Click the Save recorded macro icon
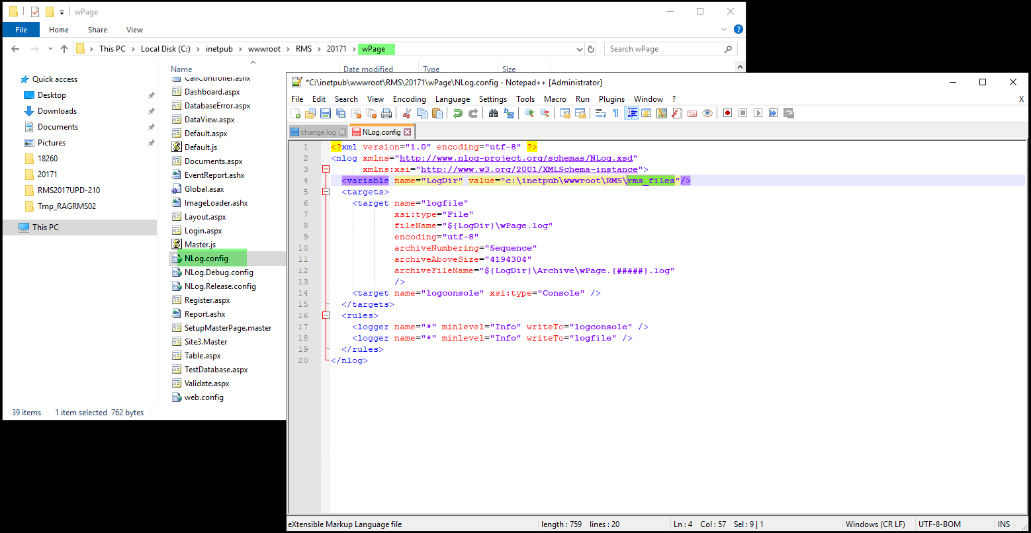 click(789, 113)
